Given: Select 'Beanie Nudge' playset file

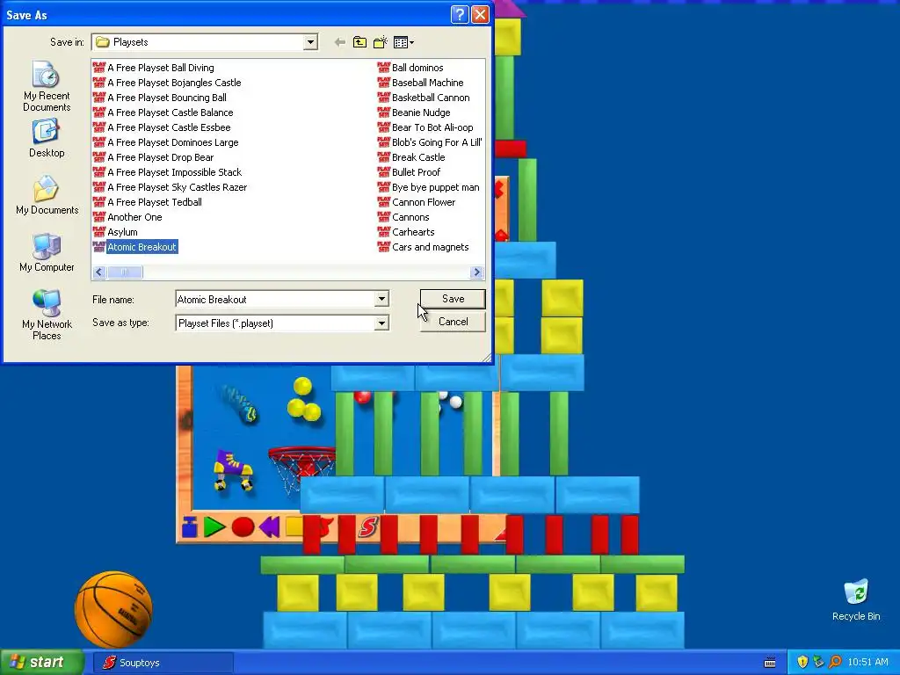Looking at the screenshot, I should click(x=414, y=112).
